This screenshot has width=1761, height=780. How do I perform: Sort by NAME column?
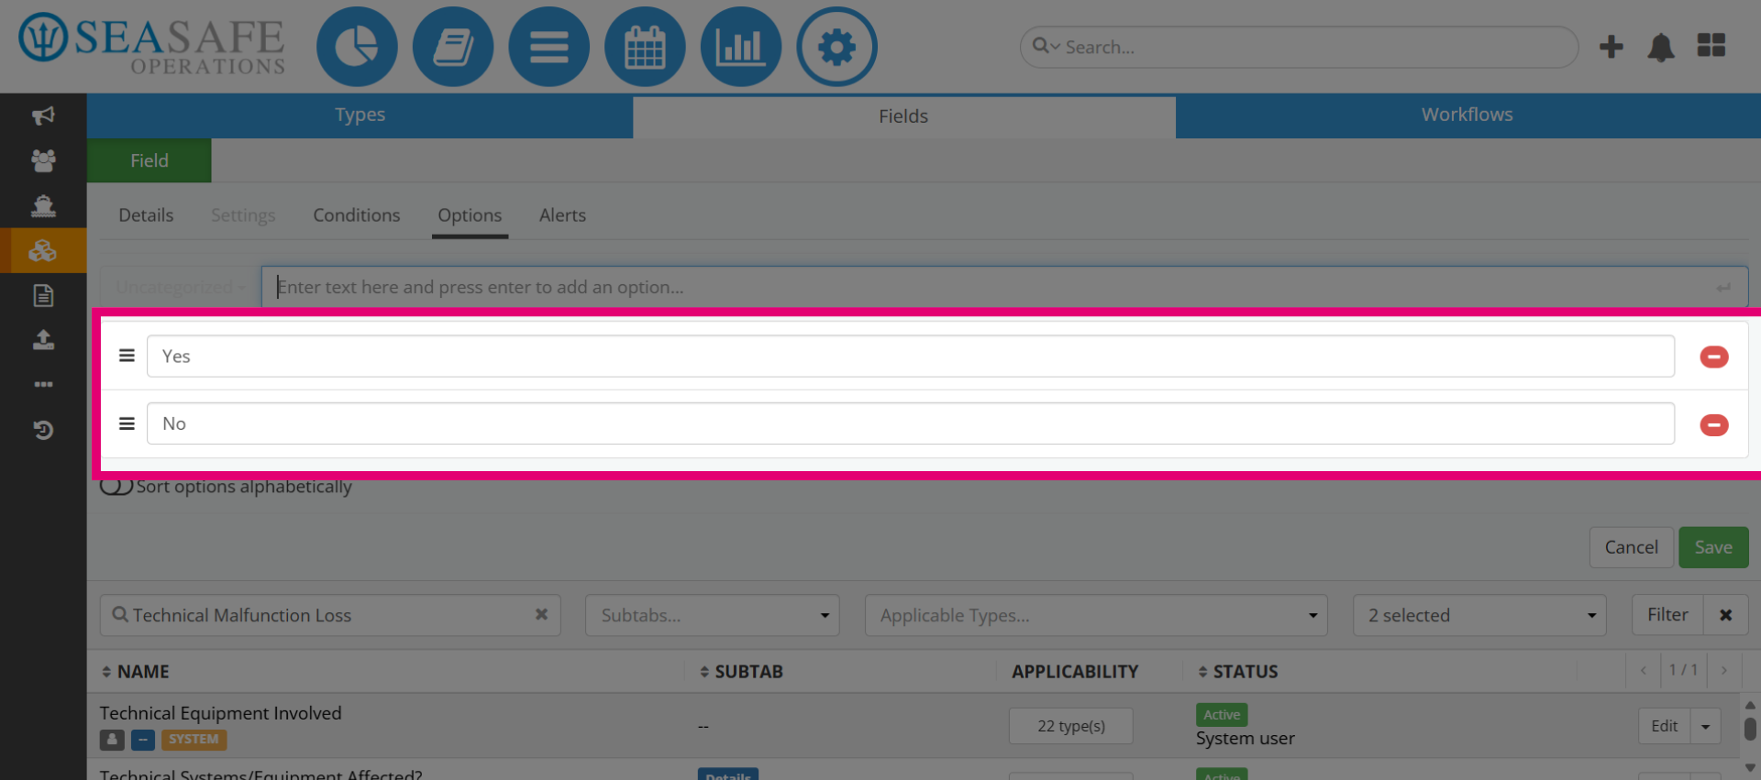point(135,672)
